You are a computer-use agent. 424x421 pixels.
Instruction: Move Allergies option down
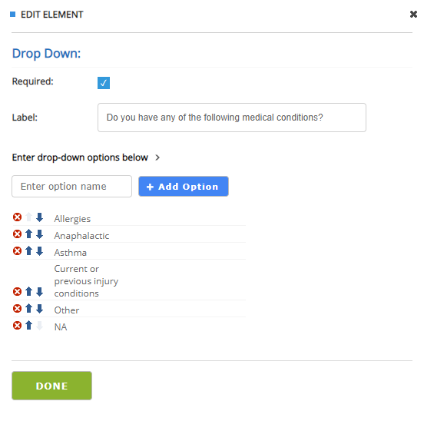39,217
